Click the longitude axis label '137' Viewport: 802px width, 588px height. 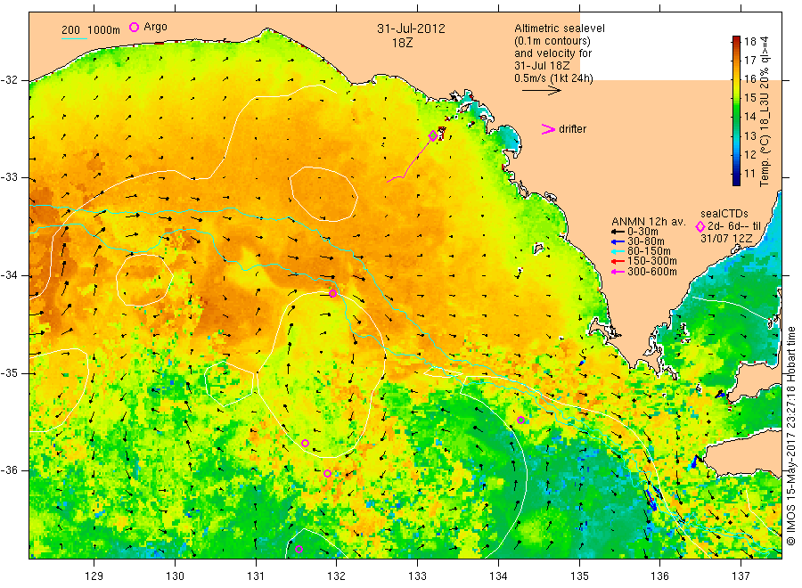(x=741, y=576)
